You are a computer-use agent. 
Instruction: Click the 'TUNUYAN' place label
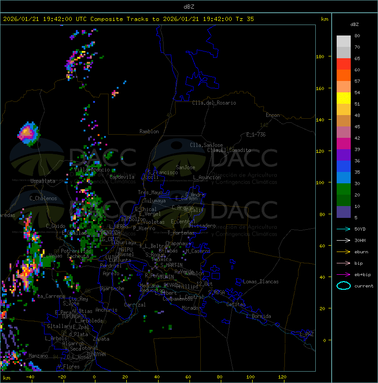96,354
